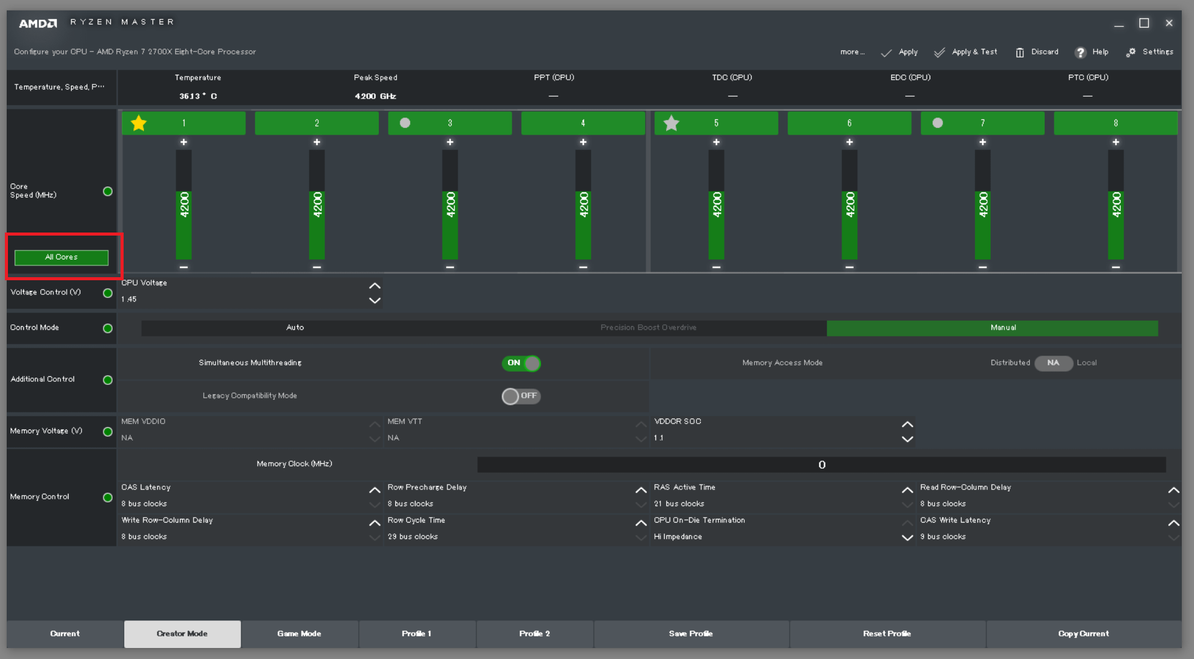This screenshot has width=1194, height=659.
Task: Increase core 3 speed with plus
Action: tap(450, 142)
